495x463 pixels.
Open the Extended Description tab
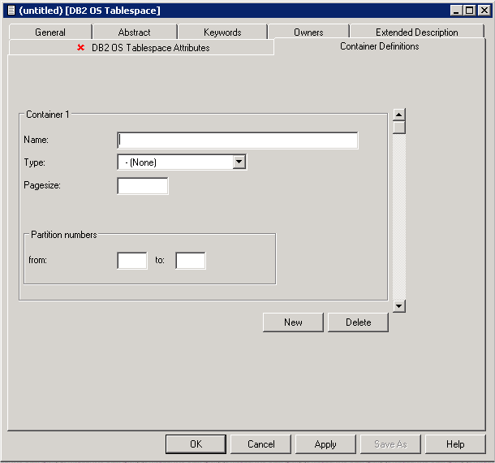[416, 32]
